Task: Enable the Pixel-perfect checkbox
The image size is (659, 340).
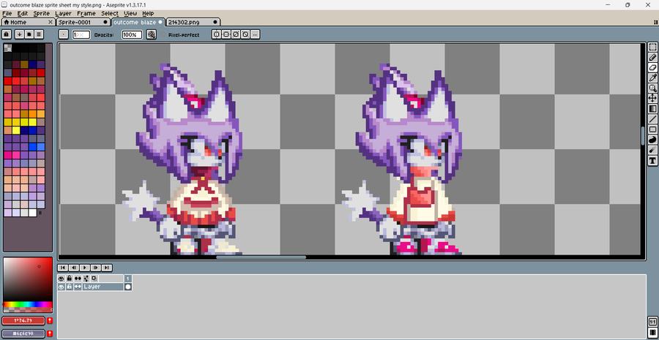Action: (163, 35)
